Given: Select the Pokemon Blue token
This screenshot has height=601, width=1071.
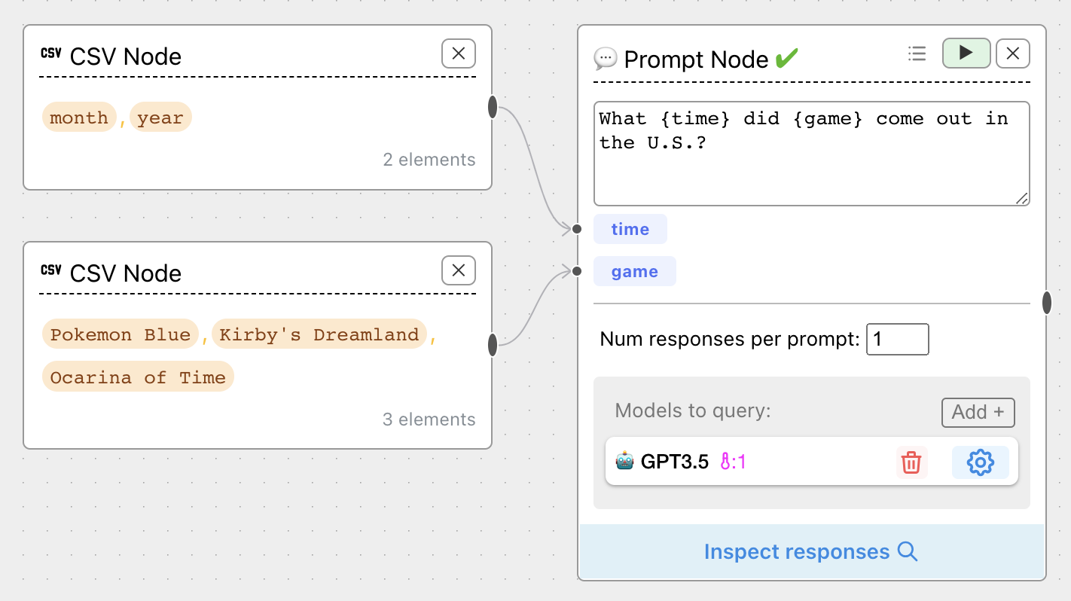Looking at the screenshot, I should tap(120, 334).
